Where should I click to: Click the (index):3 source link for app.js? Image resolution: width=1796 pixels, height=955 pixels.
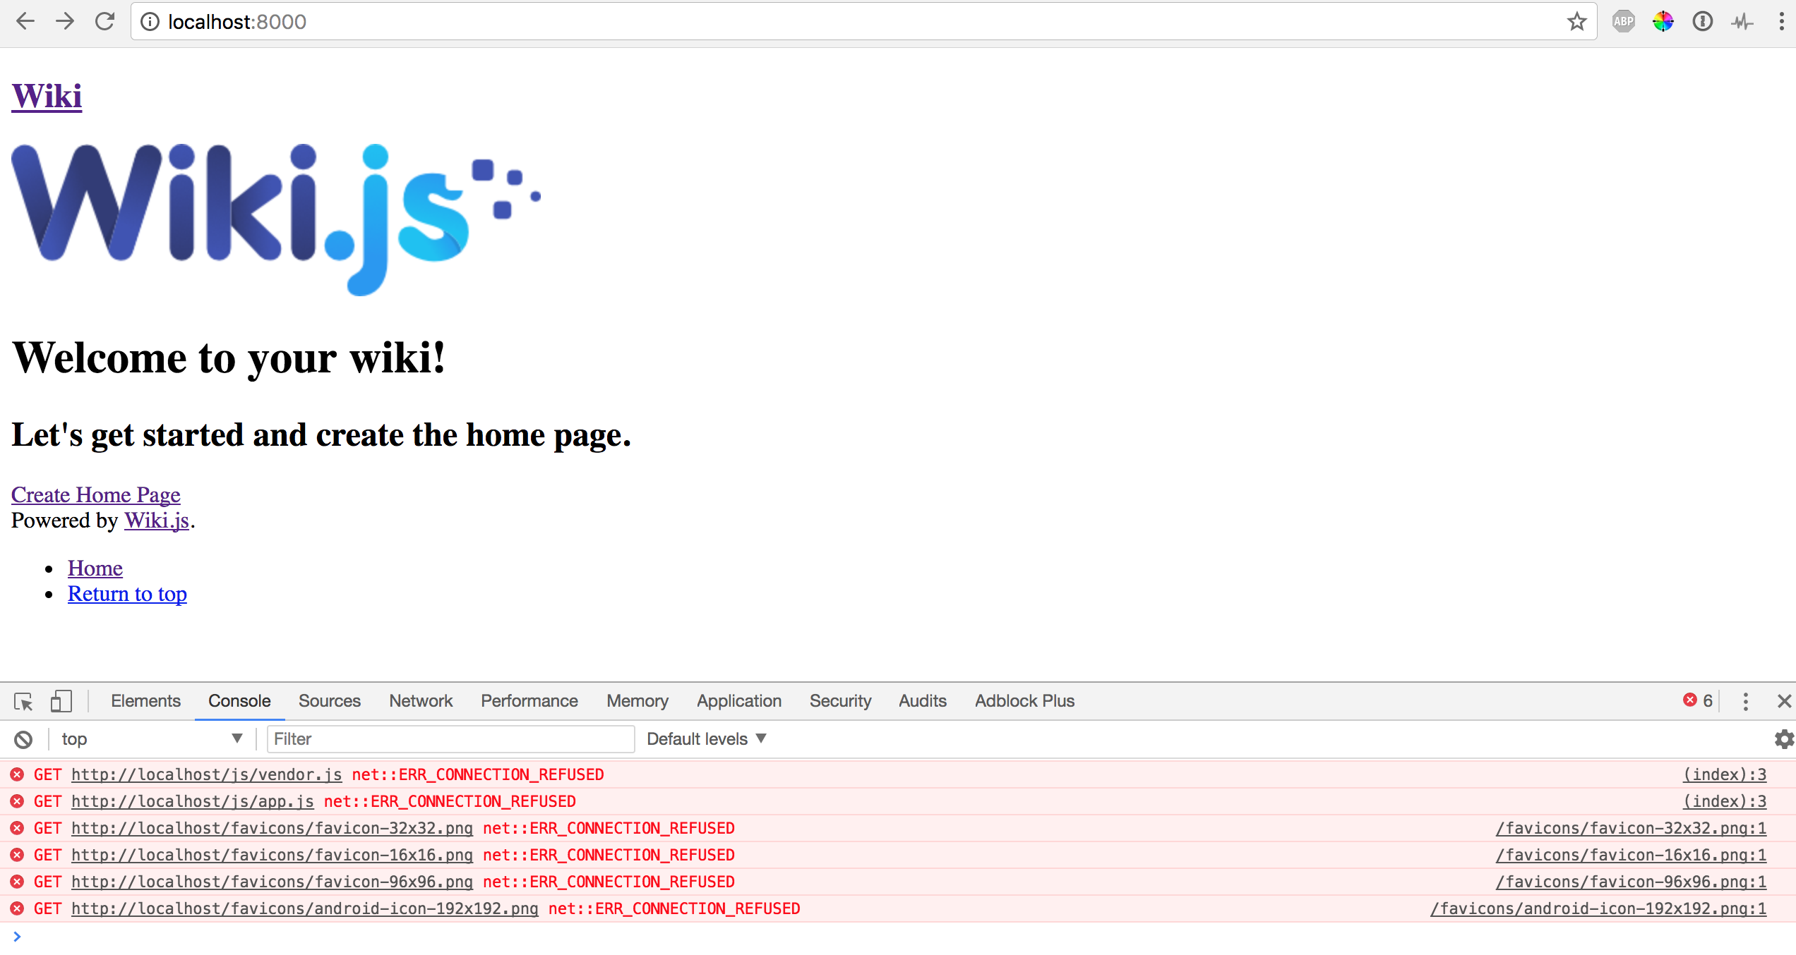point(1725,801)
